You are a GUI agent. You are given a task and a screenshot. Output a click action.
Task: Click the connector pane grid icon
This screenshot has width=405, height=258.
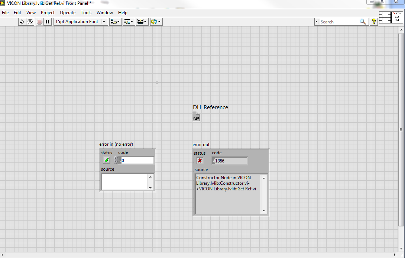[x=385, y=17]
